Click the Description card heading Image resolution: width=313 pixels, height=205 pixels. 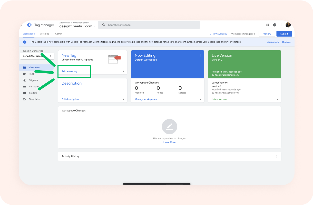(72, 83)
